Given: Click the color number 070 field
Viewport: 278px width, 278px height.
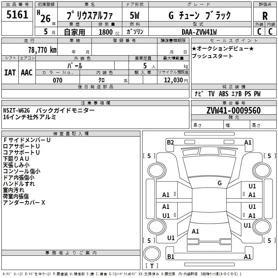Looking at the screenshot, I should (x=58, y=80).
